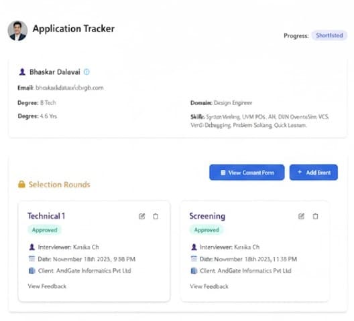Viewport: 354px width, 321px height.
Task: Click Approved badge on Technical 1 card
Action: pyautogui.click(x=44, y=230)
